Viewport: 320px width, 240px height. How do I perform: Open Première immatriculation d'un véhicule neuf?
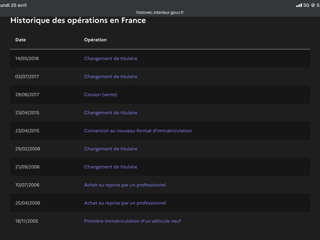[132, 221]
